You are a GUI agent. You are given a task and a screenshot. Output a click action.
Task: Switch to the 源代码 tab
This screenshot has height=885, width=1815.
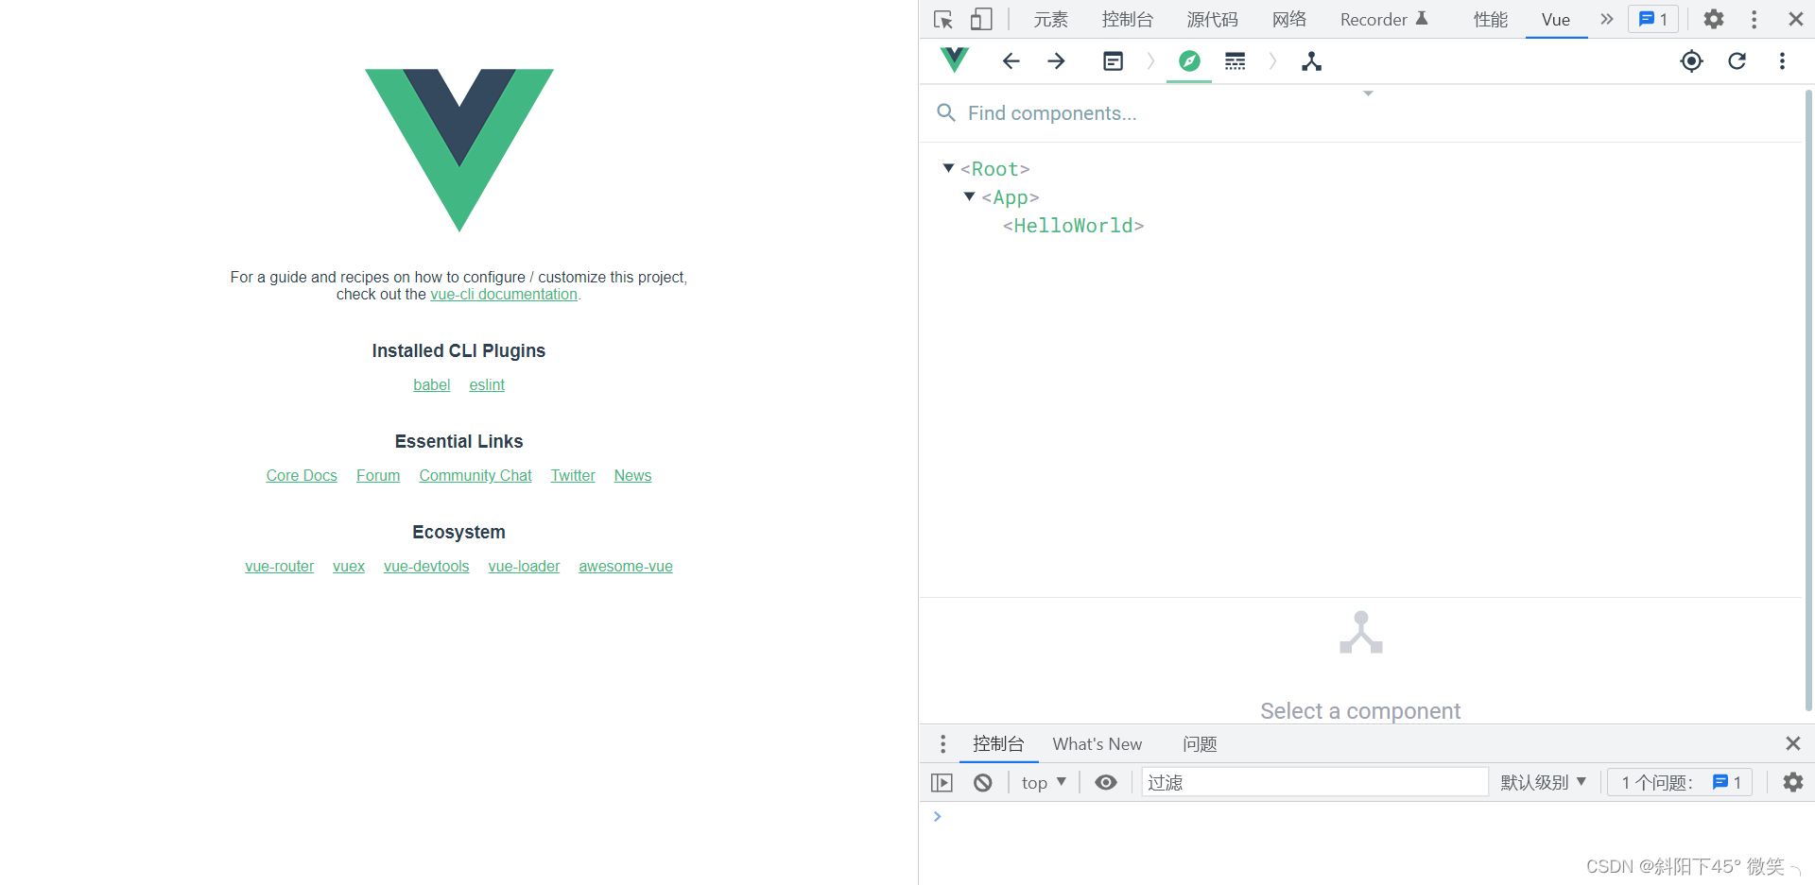coord(1212,19)
